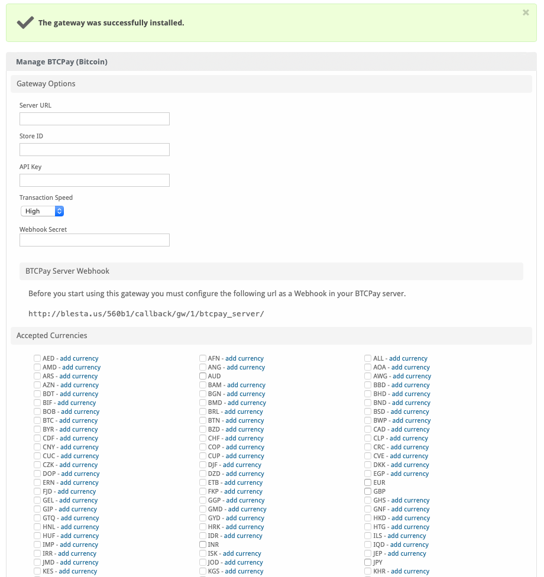This screenshot has width=544, height=577.
Task: Tick the EUR currency checkbox
Action: (368, 482)
